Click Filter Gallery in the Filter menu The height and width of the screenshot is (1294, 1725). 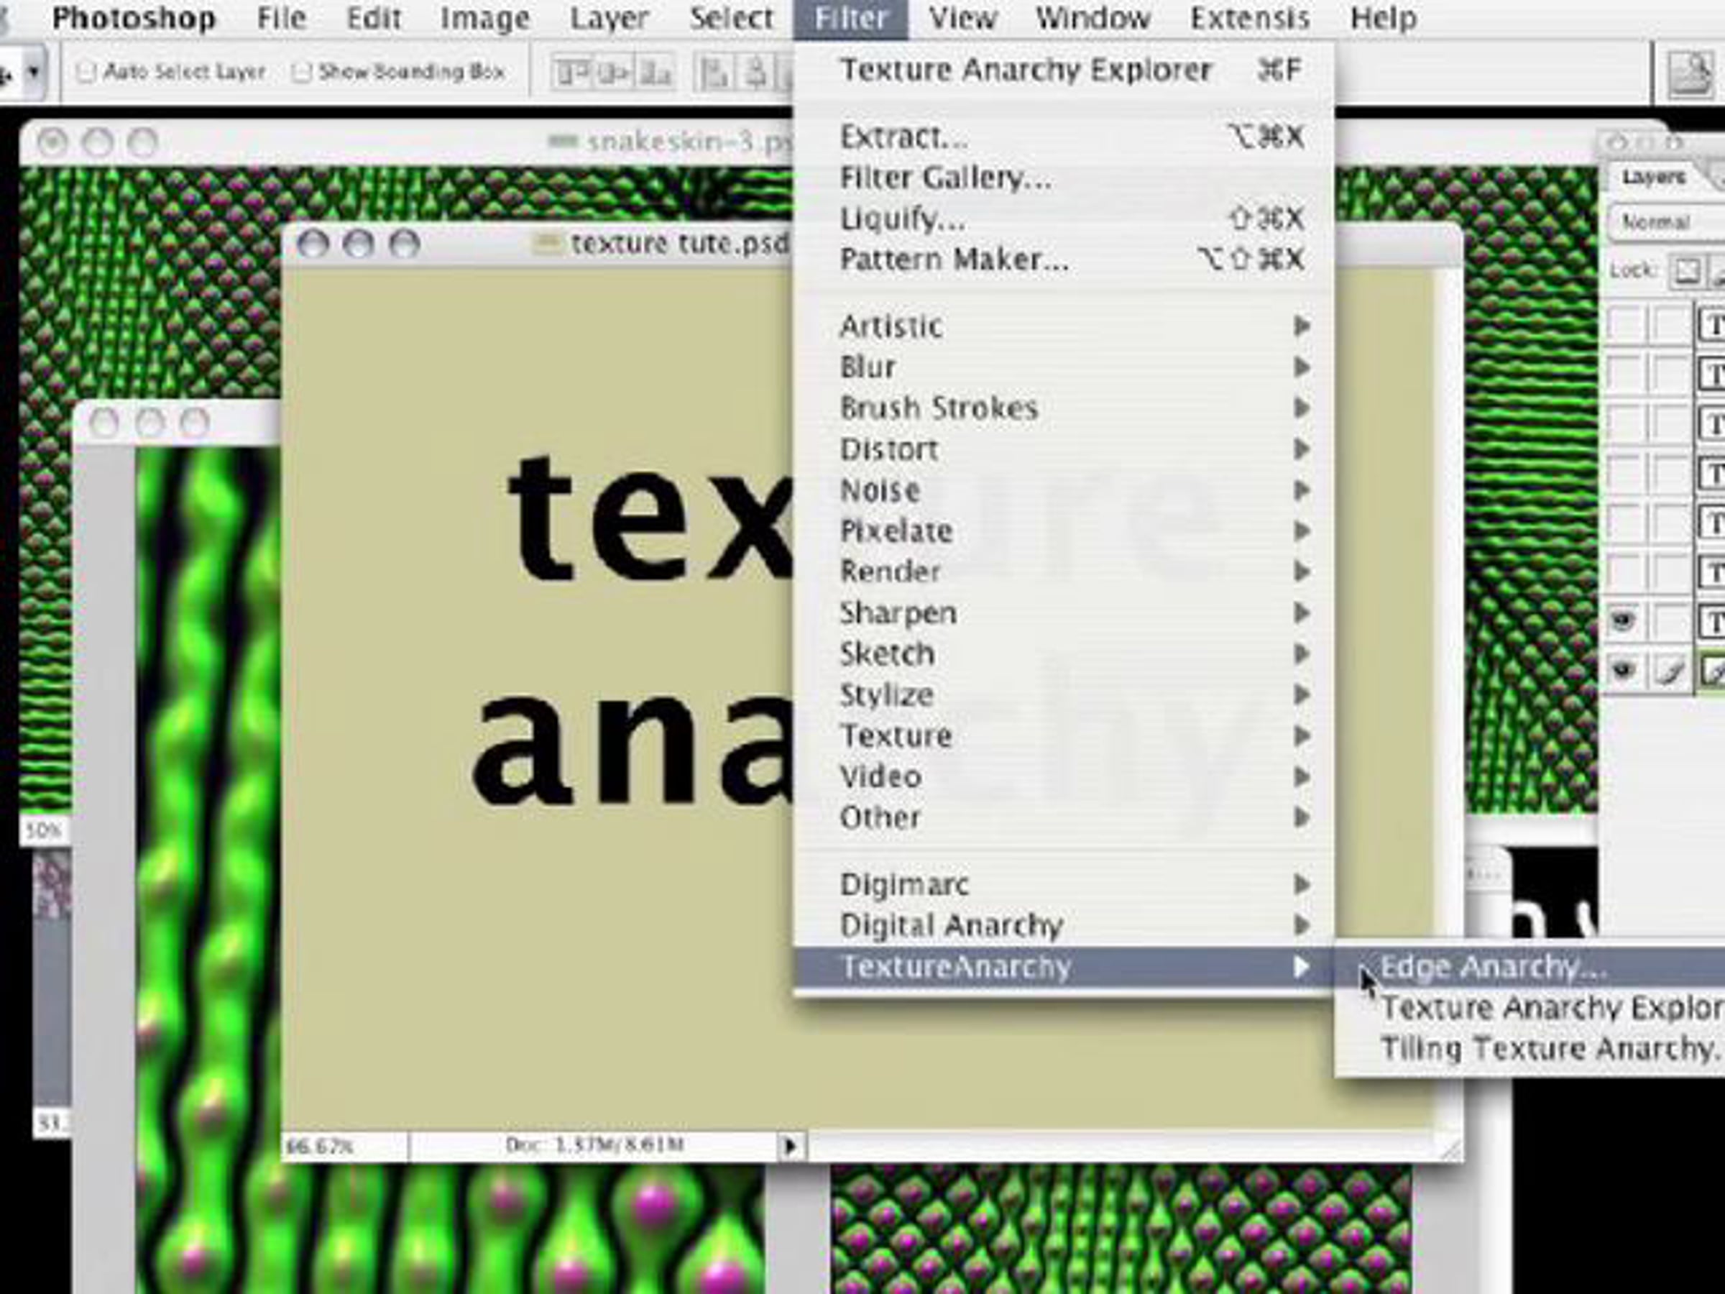[945, 178]
